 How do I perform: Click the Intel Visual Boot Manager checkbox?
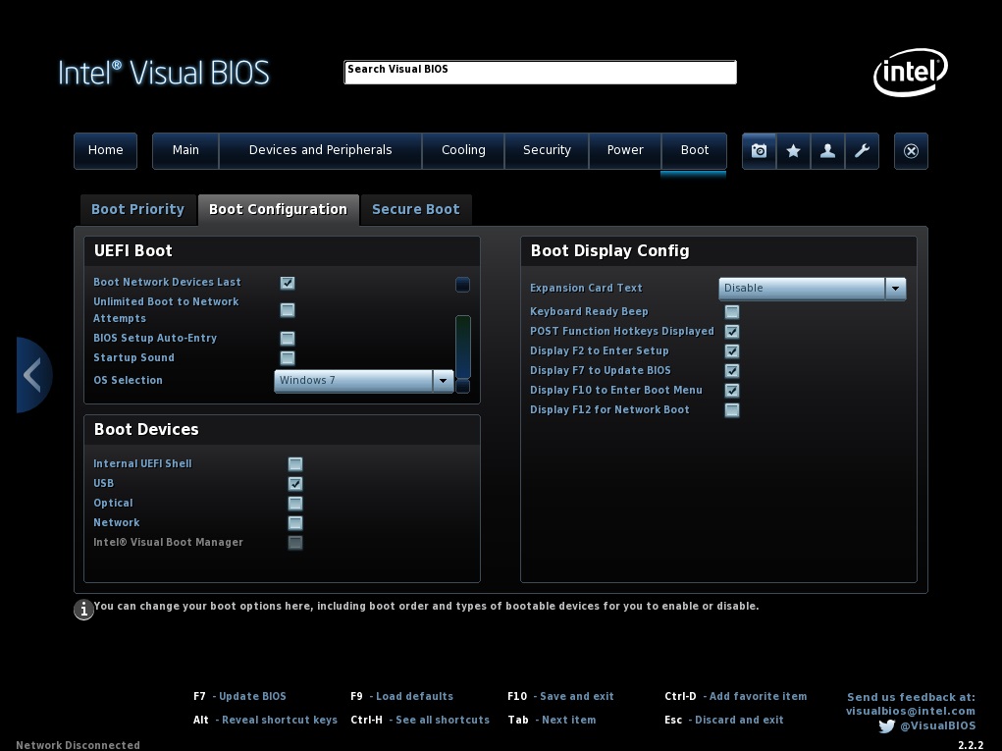pos(295,543)
